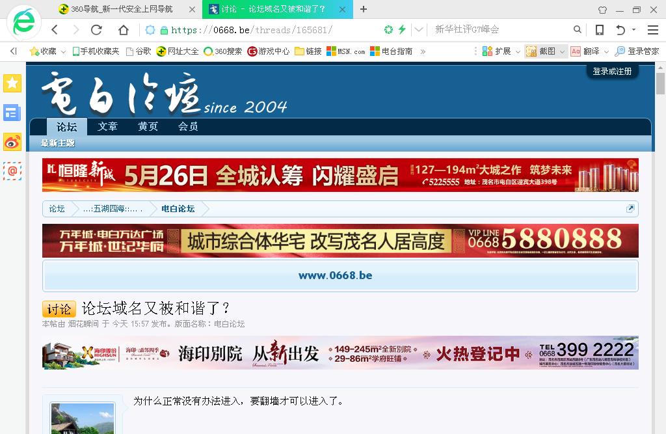
Task: Collapse the bookmarks bar side toggle arrow
Action: tap(13, 51)
